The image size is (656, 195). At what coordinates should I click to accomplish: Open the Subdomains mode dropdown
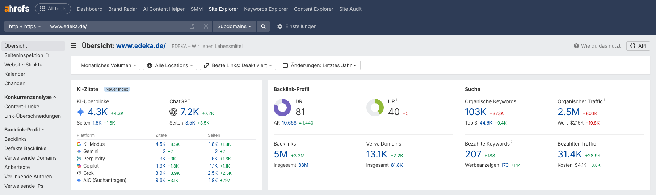[x=234, y=26]
